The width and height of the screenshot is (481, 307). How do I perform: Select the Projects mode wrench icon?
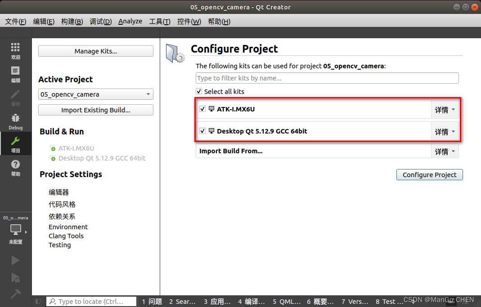point(15,141)
